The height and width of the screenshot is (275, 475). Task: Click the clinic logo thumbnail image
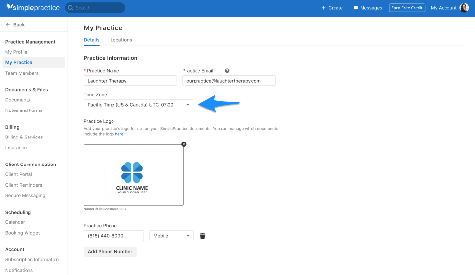point(134,175)
